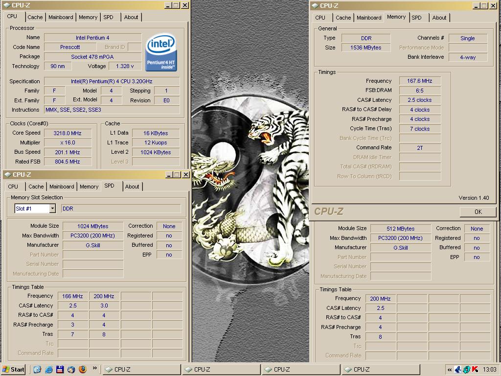Select About tab in the Slot #1 SPD window
This screenshot has width=501, height=376.
[132, 187]
